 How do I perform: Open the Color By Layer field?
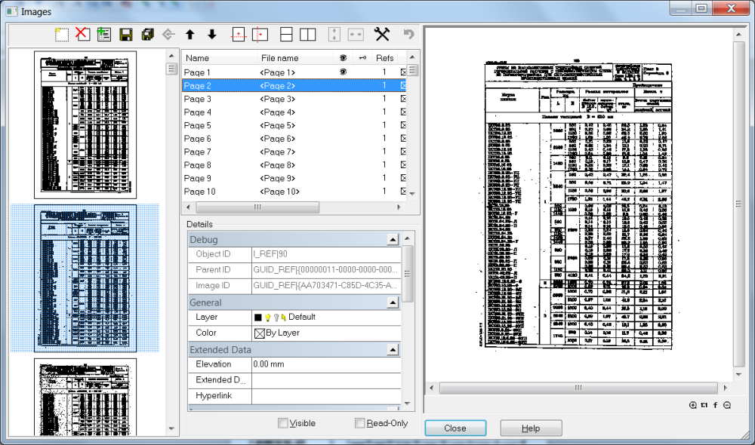tap(326, 333)
